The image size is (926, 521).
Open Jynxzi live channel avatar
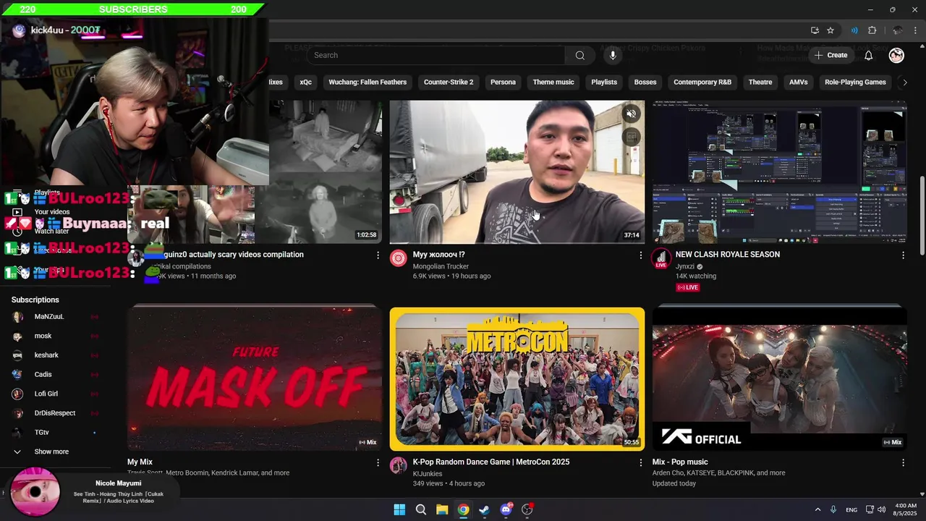point(661,258)
